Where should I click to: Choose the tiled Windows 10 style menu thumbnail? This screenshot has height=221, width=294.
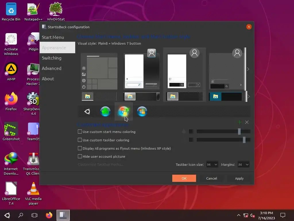99,71
